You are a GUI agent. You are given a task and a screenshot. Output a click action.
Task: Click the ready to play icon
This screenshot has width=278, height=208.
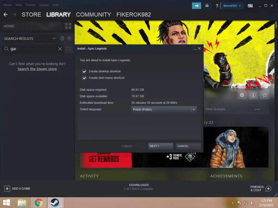click(x=69, y=38)
